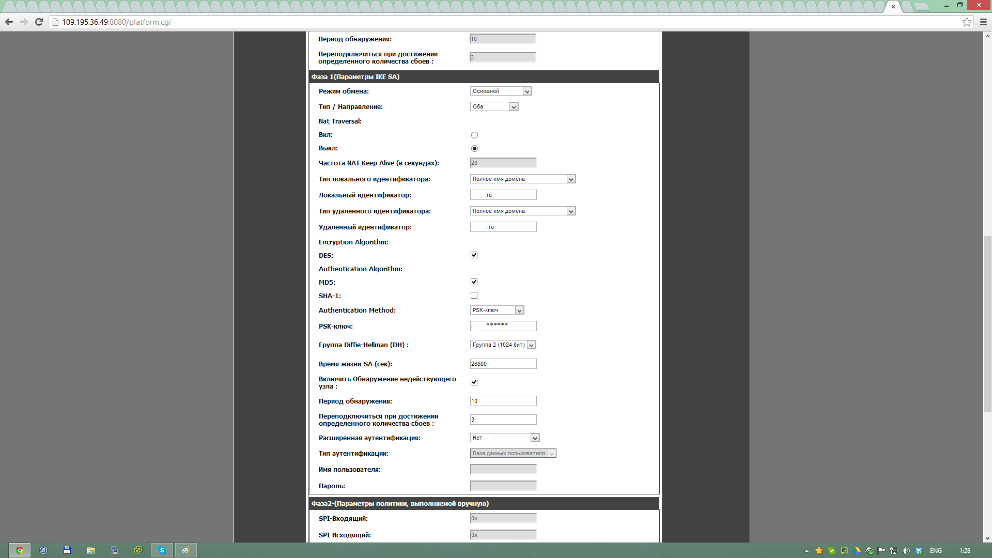The image size is (992, 558).
Task: Click the PSK-ключ password field
Action: coord(503,327)
